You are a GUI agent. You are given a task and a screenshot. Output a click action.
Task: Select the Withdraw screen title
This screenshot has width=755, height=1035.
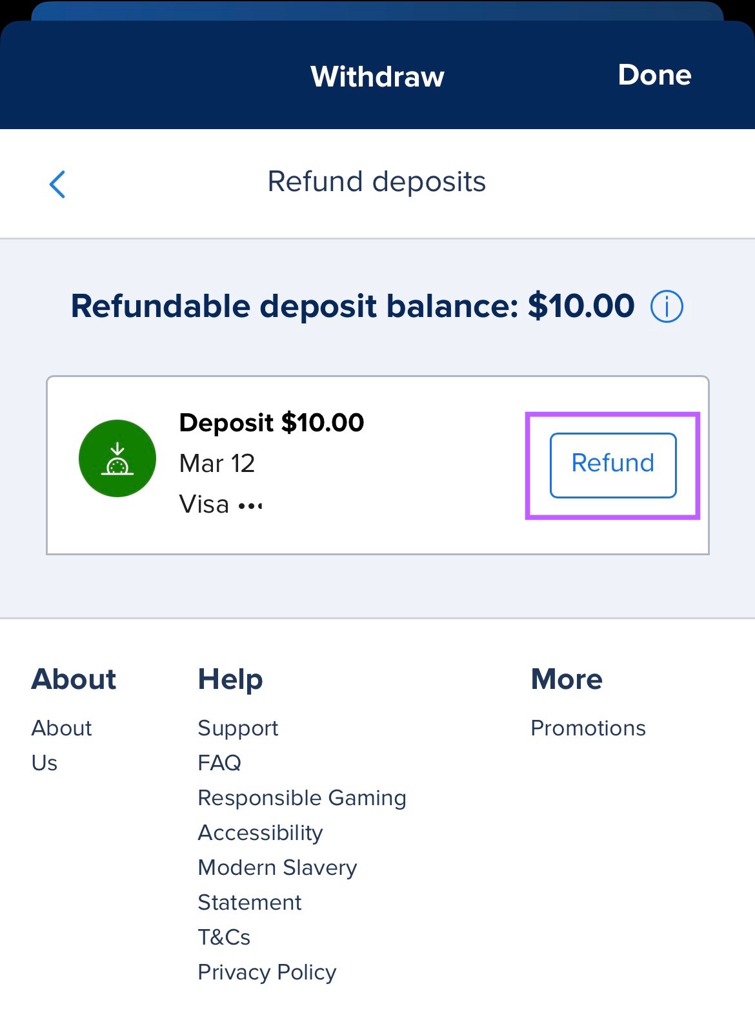click(377, 76)
